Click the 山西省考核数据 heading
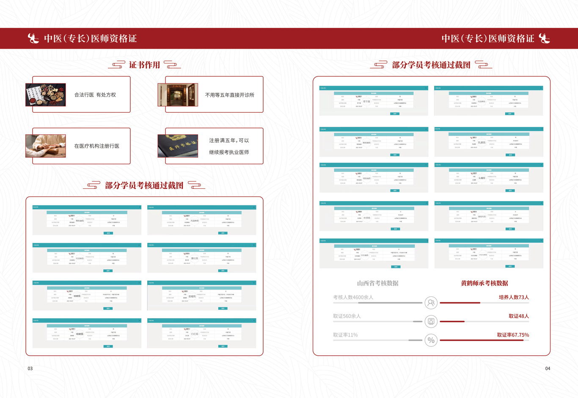578x398 pixels. (x=378, y=283)
